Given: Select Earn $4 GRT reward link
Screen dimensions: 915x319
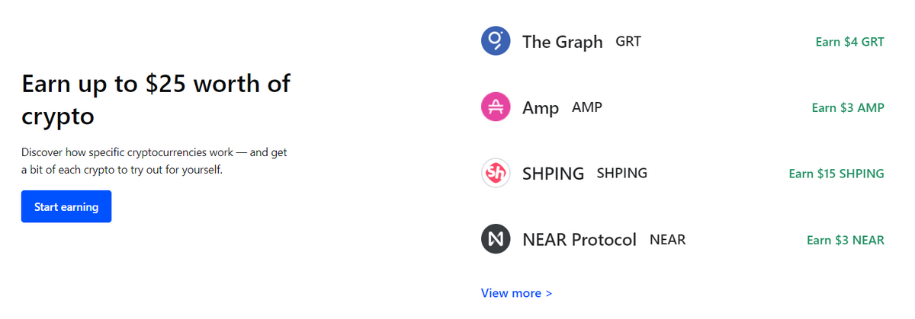Looking at the screenshot, I should click(849, 42).
